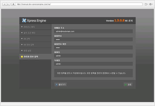The height and width of the screenshot is (106, 155).
Task: Click the 돌아가기 back button
Action: (61, 85)
